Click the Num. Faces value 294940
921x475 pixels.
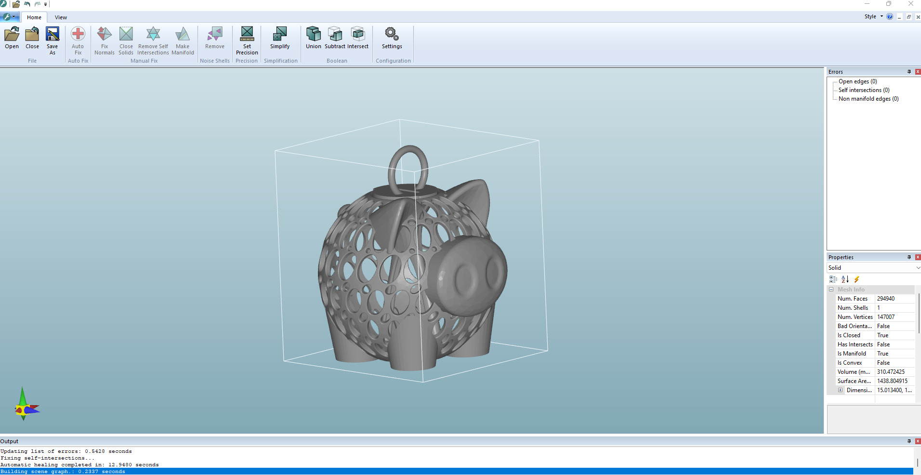pyautogui.click(x=885, y=299)
